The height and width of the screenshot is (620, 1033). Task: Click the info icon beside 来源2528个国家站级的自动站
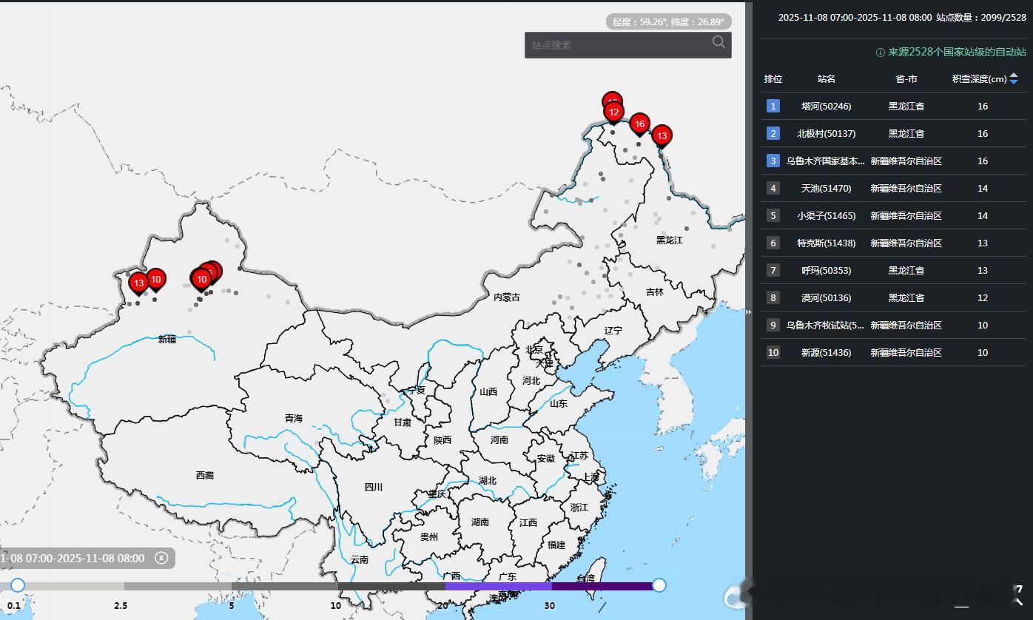pos(880,53)
